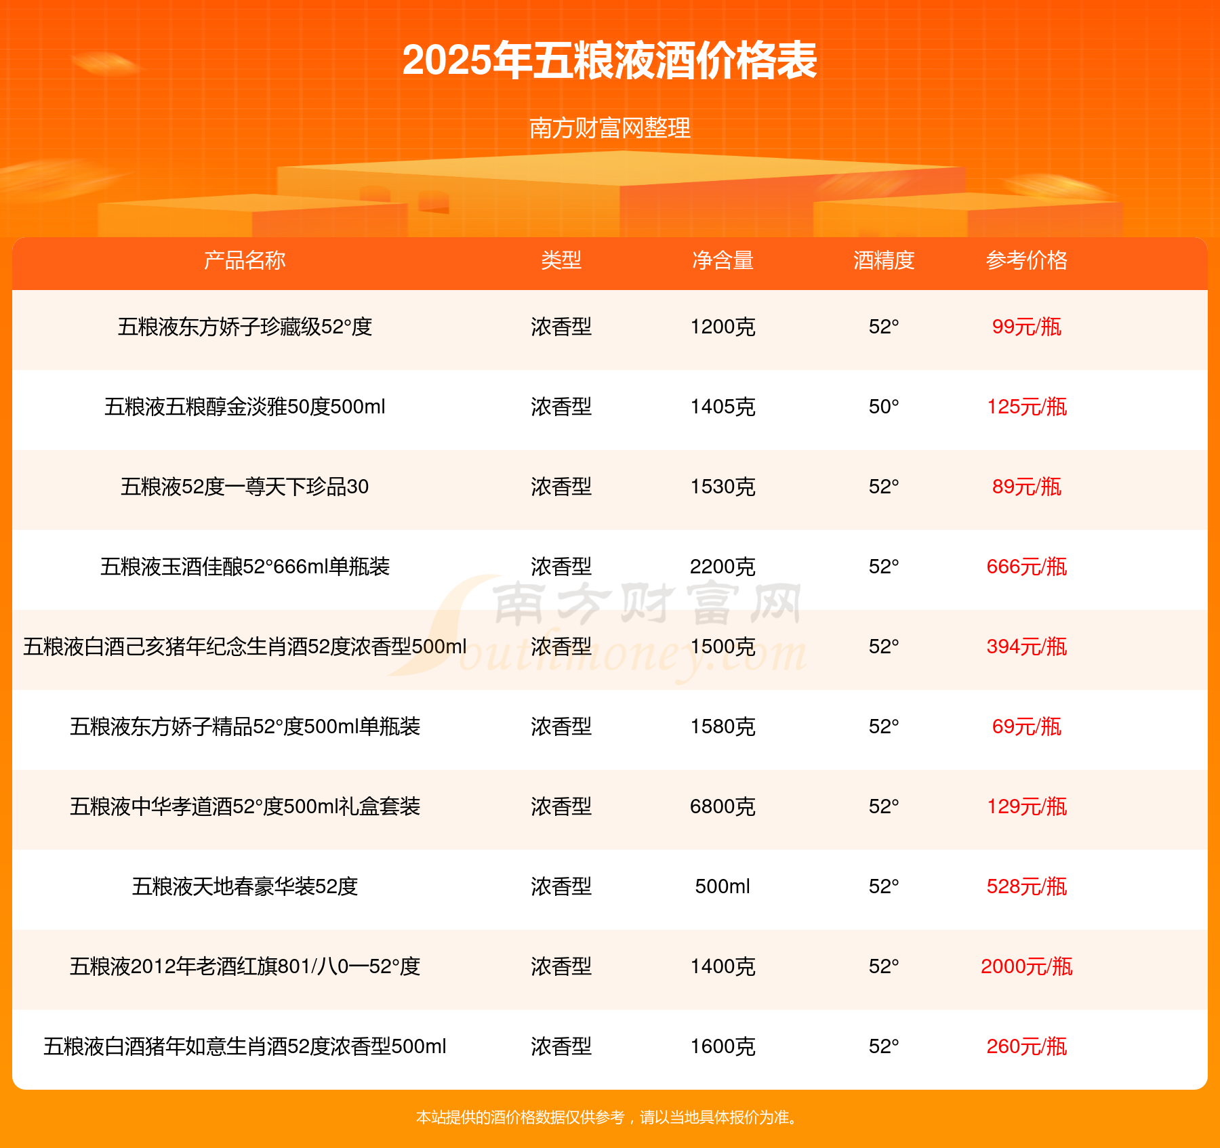The image size is (1220, 1148).
Task: Click product name "五粮液白酒己亥猪年纪念生肖酒52度浓香型500ml"
Action: point(245,647)
